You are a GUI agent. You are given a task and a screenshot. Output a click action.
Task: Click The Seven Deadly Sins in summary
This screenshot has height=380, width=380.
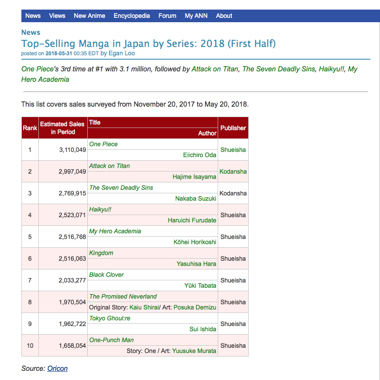coord(279,69)
